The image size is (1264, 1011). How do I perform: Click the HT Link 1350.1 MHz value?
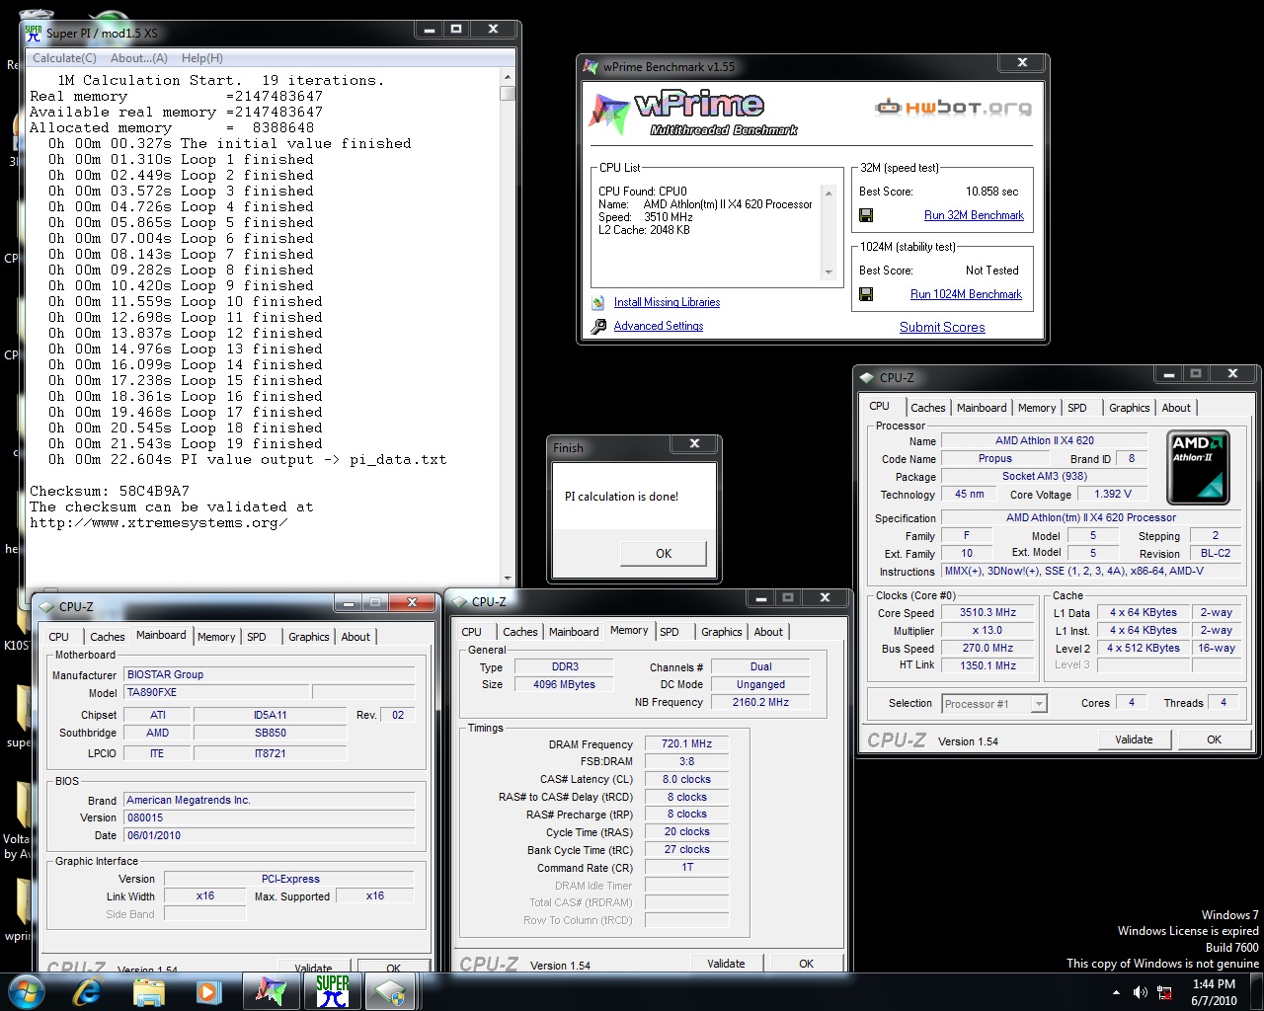pyautogui.click(x=987, y=665)
